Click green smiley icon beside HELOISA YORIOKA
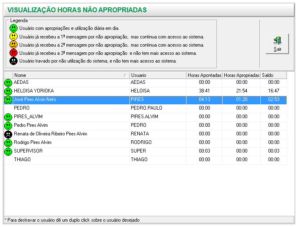This screenshot has height=227, width=298. [x=8, y=91]
